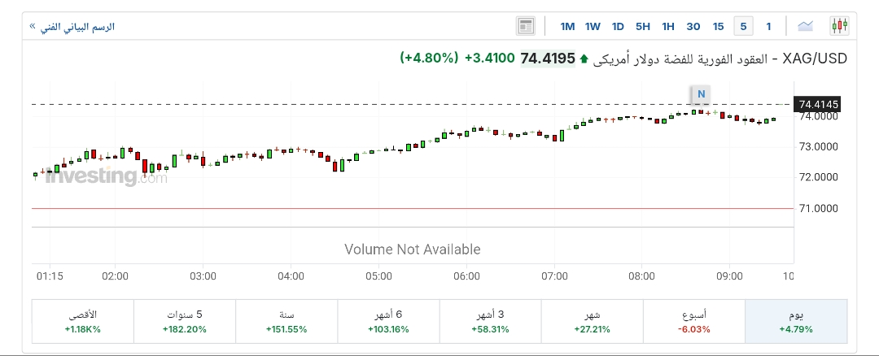Set the interval to 30 minutes
The width and height of the screenshot is (879, 356).
(693, 26)
